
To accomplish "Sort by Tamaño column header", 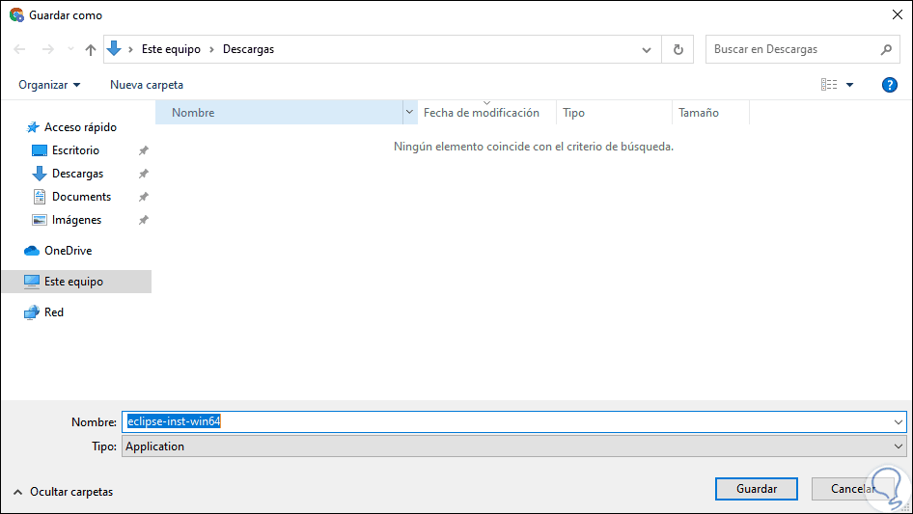I will click(x=710, y=113).
